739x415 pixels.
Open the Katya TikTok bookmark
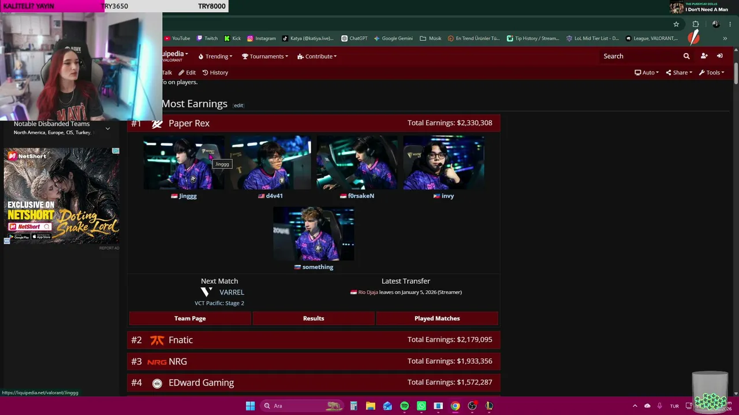tap(308, 39)
